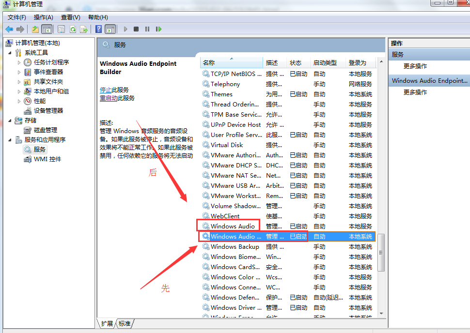Toggle the Show/Hide Action Pane toolbar icon
The image size is (470, 333).
click(110, 29)
